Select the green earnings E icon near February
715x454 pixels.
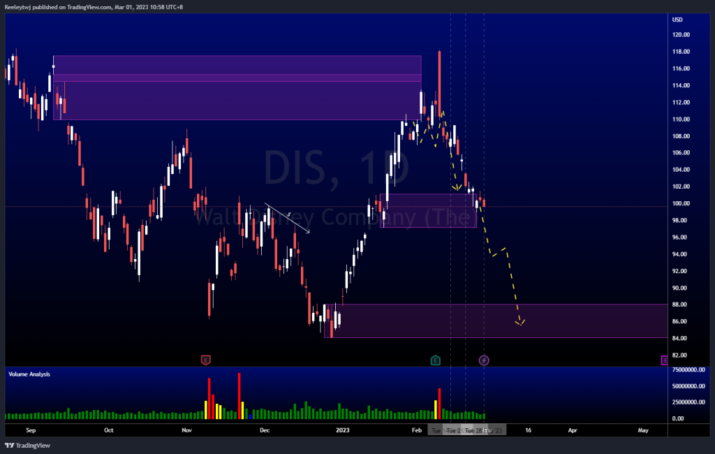tap(434, 359)
